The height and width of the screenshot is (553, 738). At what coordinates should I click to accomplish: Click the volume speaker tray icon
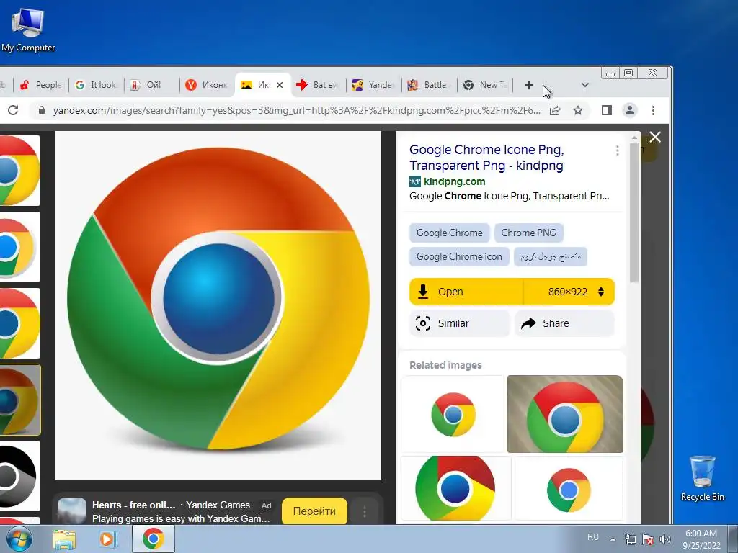tap(664, 539)
